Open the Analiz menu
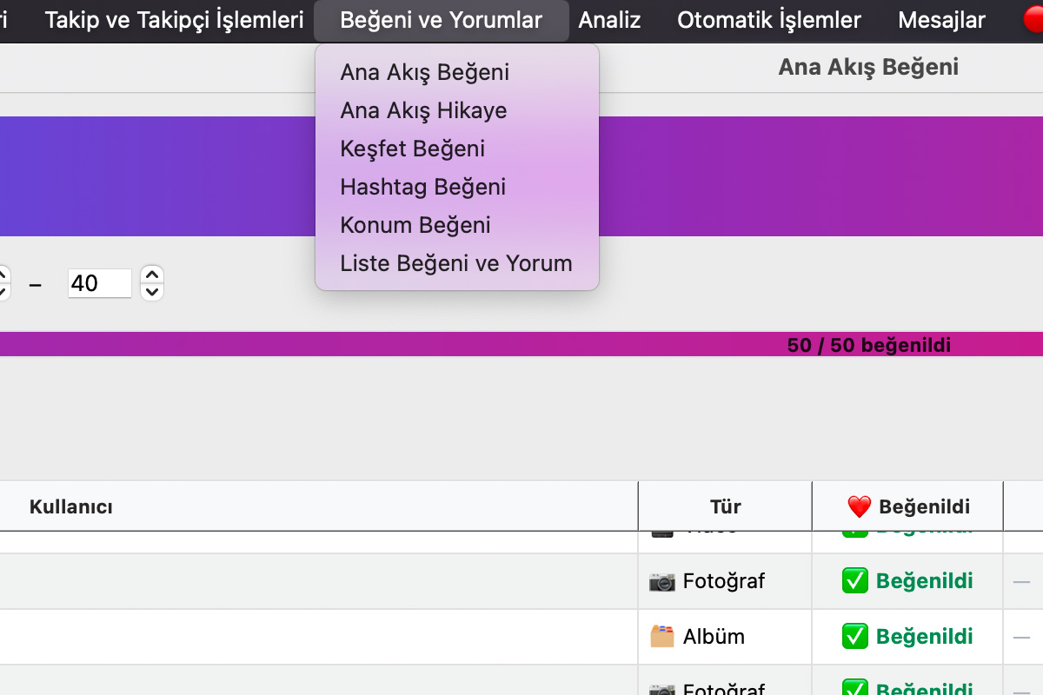Image resolution: width=1043 pixels, height=695 pixels. 609,20
